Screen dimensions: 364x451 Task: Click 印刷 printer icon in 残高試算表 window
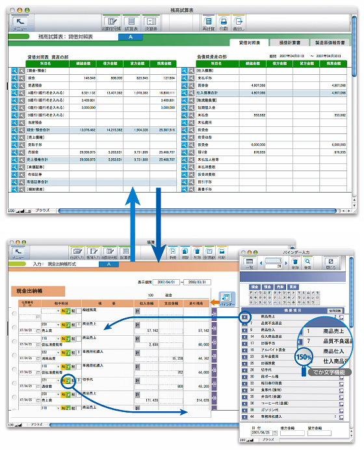[223, 23]
